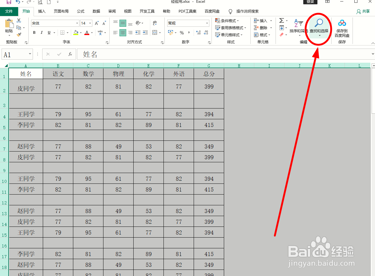Toggle underline formatting

click(49, 32)
